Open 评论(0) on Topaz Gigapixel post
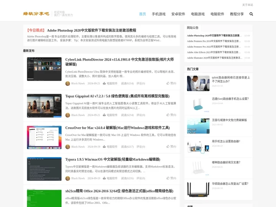The image size is (276, 207). tap(141, 115)
